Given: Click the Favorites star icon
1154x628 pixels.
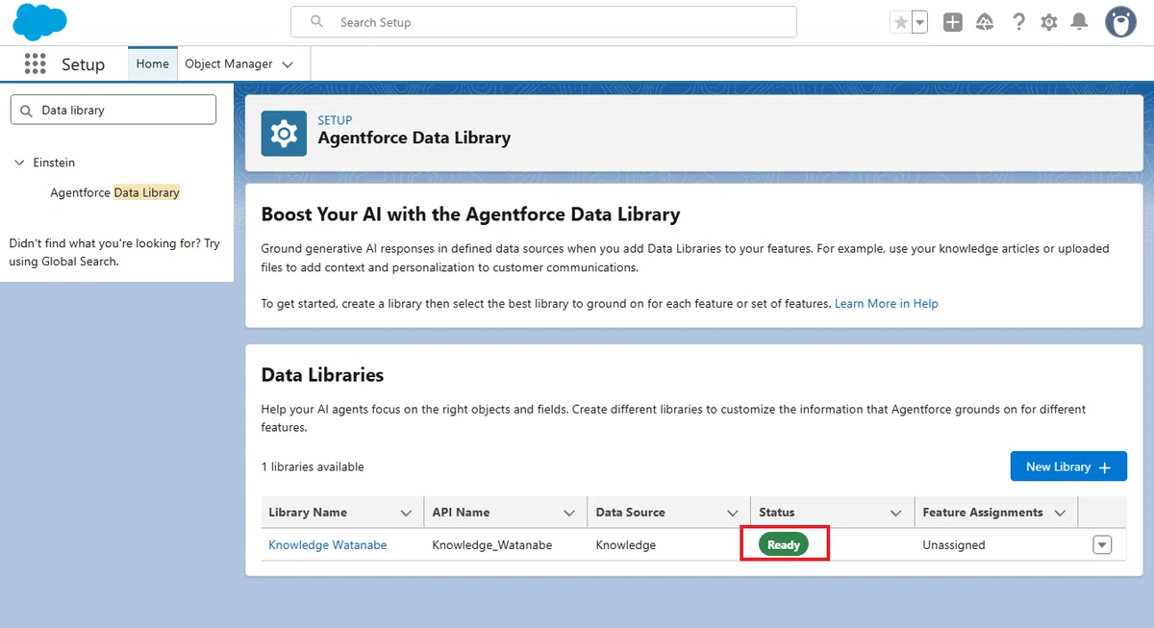Looking at the screenshot, I should (x=900, y=22).
